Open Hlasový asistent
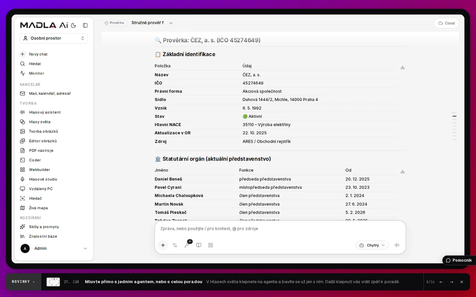Viewport: 476px width, 297px height. click(54, 112)
